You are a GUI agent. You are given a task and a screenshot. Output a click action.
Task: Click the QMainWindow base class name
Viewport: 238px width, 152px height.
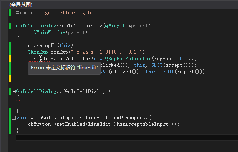tap(49, 32)
